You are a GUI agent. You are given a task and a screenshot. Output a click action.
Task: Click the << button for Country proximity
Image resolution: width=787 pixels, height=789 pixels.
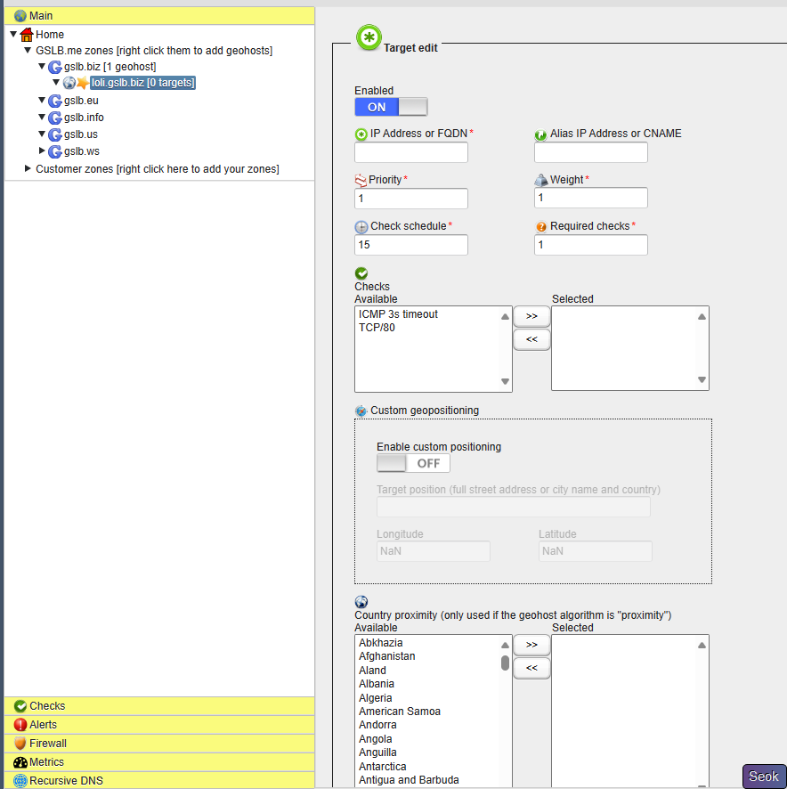point(531,668)
